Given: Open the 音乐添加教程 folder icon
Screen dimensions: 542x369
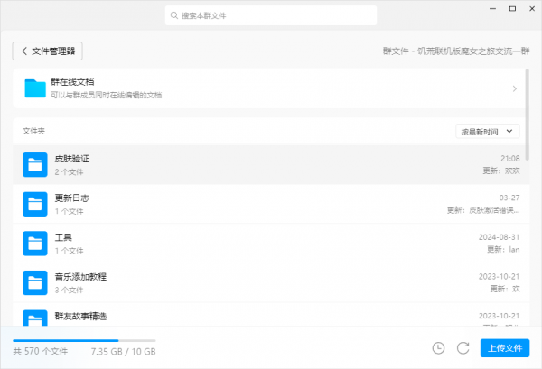Looking at the screenshot, I should click(x=35, y=282).
